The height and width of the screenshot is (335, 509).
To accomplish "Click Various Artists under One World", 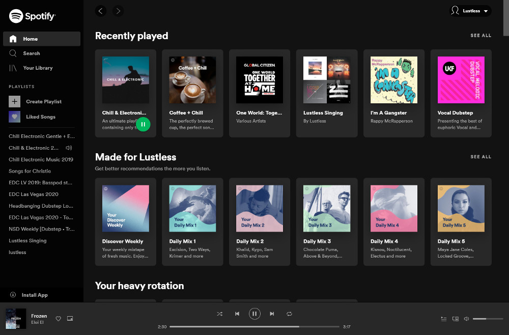I will (251, 121).
